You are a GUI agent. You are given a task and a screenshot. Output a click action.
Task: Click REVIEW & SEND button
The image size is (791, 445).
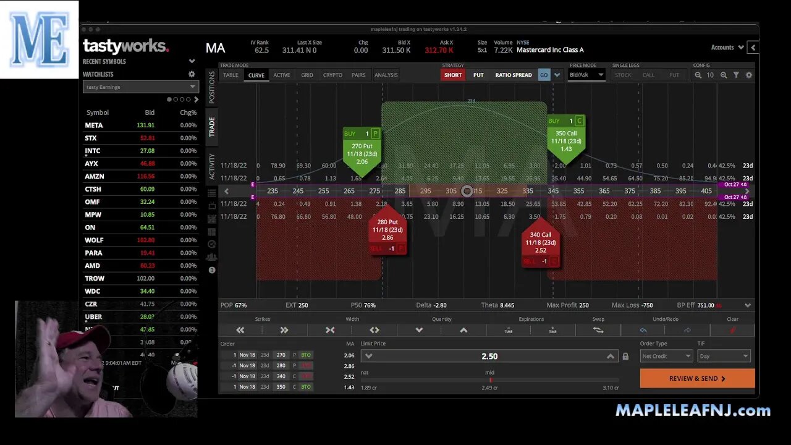[x=697, y=378]
